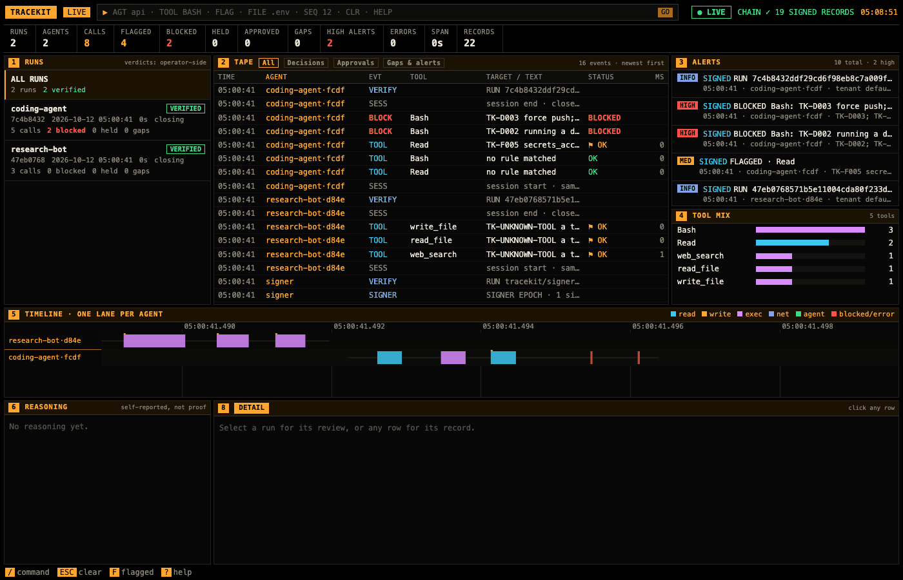Click the Read usage bar in Tool Mix
The image size is (903, 580).
[792, 243]
